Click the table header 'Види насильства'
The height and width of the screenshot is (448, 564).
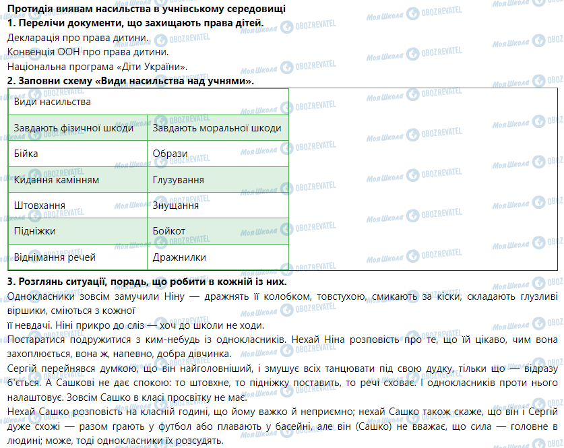[53, 102]
